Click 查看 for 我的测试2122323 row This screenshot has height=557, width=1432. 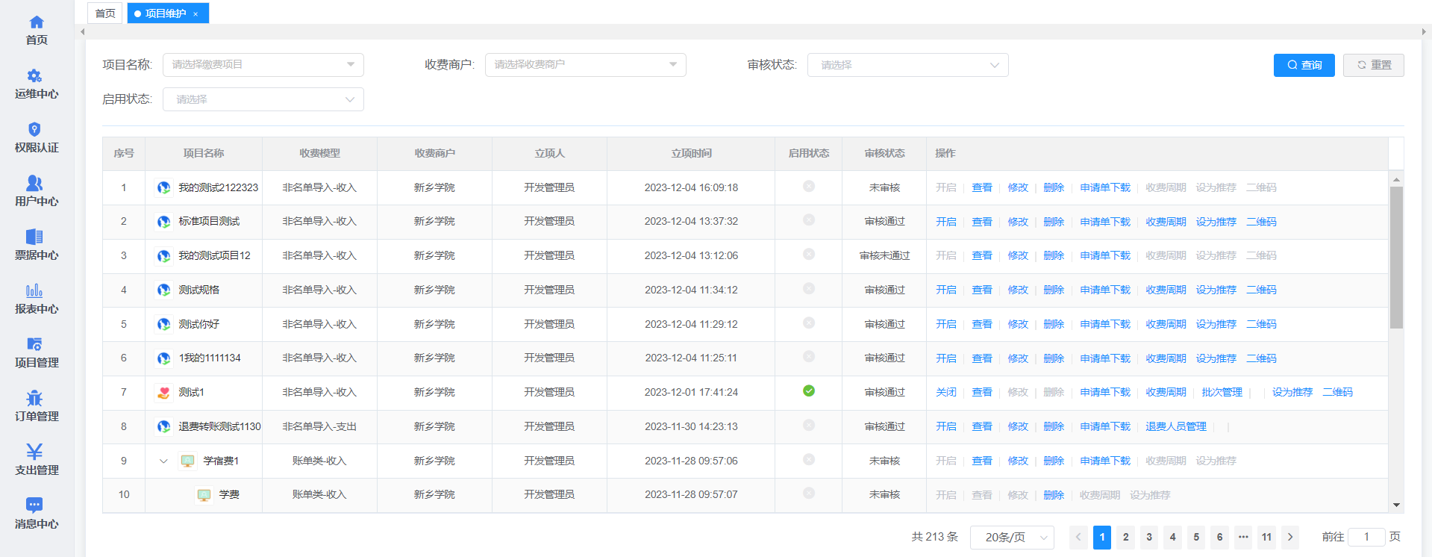(x=982, y=187)
